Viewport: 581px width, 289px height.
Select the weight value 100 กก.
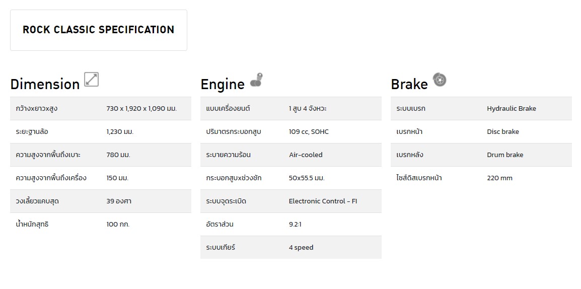coord(118,224)
